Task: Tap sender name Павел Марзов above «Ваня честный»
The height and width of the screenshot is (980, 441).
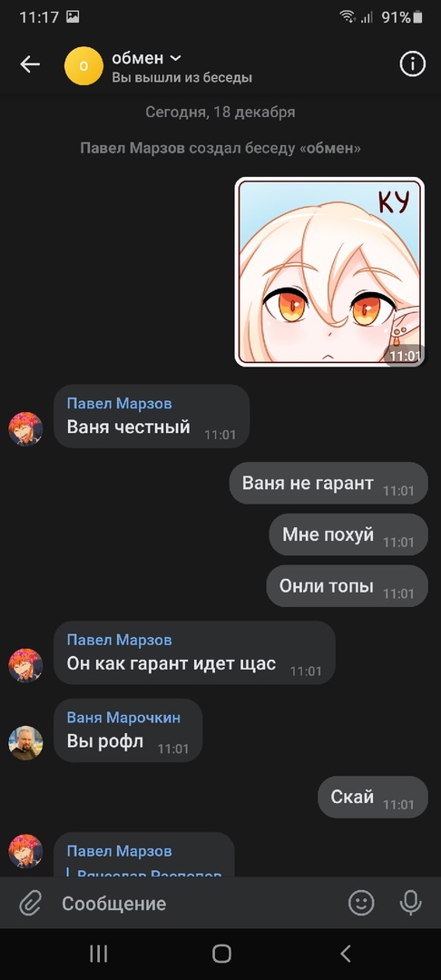Action: pos(119,404)
